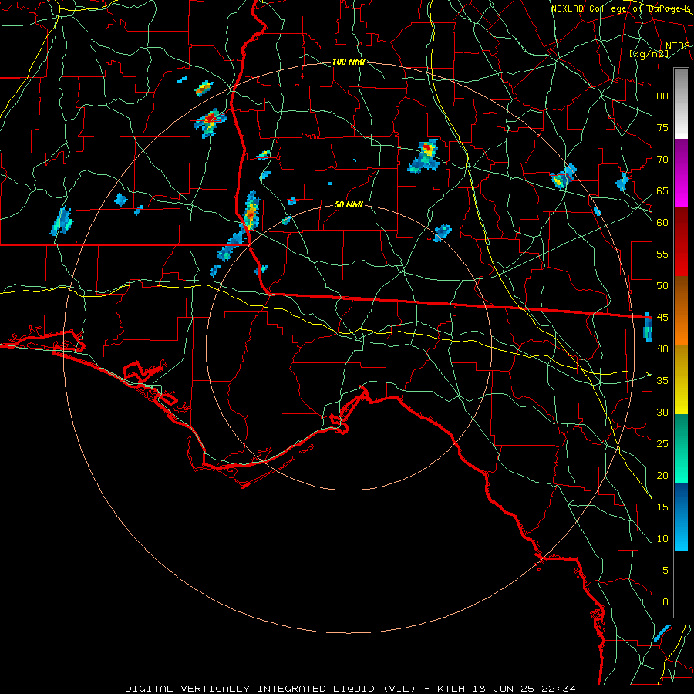Click the blue segment of the color bar
This screenshot has width=694, height=694.
(681, 517)
